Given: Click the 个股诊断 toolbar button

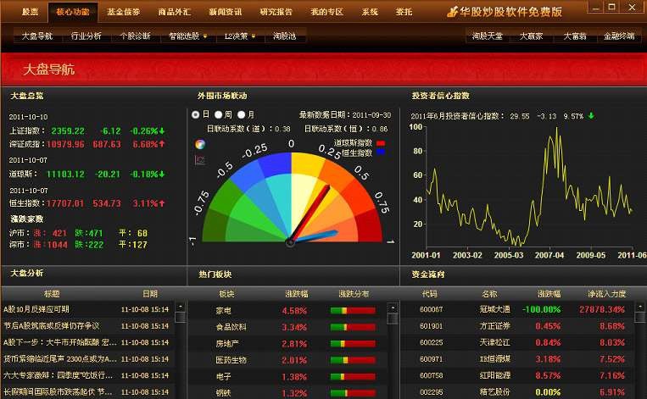Looking at the screenshot, I should point(135,36).
